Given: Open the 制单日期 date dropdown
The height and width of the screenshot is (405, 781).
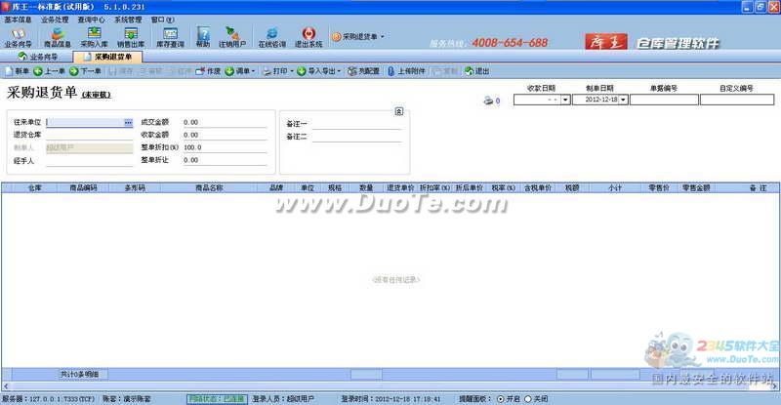Looking at the screenshot, I should (x=623, y=100).
